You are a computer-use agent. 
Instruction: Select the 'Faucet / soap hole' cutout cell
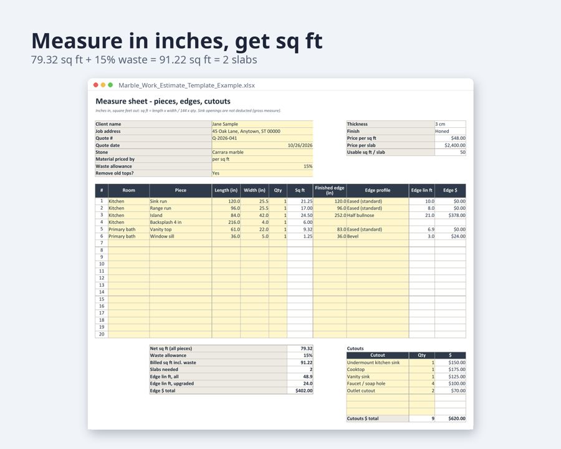(378, 383)
